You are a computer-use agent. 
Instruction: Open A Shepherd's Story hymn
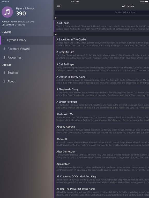click(101, 92)
